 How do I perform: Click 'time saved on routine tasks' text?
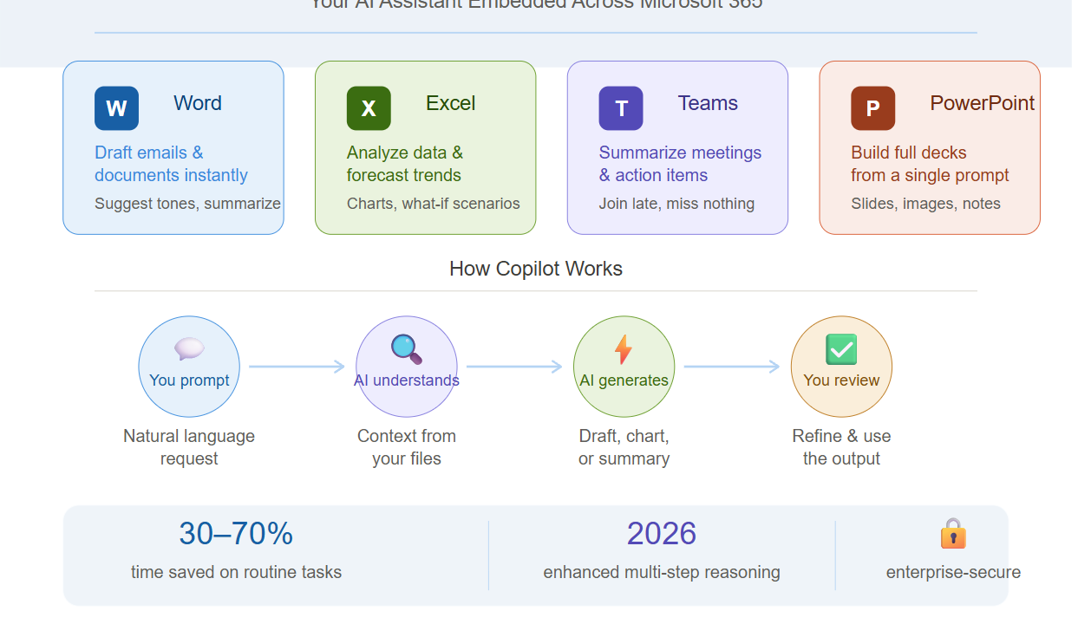(236, 572)
